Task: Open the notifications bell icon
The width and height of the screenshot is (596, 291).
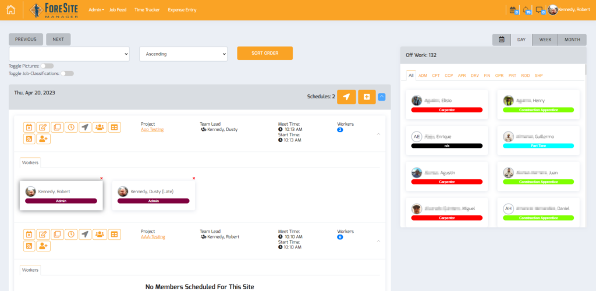Action: pos(527,10)
